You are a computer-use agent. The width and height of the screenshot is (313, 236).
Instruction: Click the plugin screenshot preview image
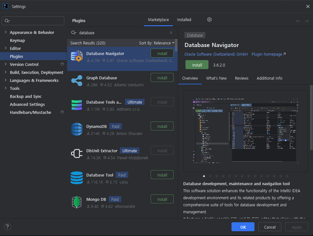coord(245,131)
